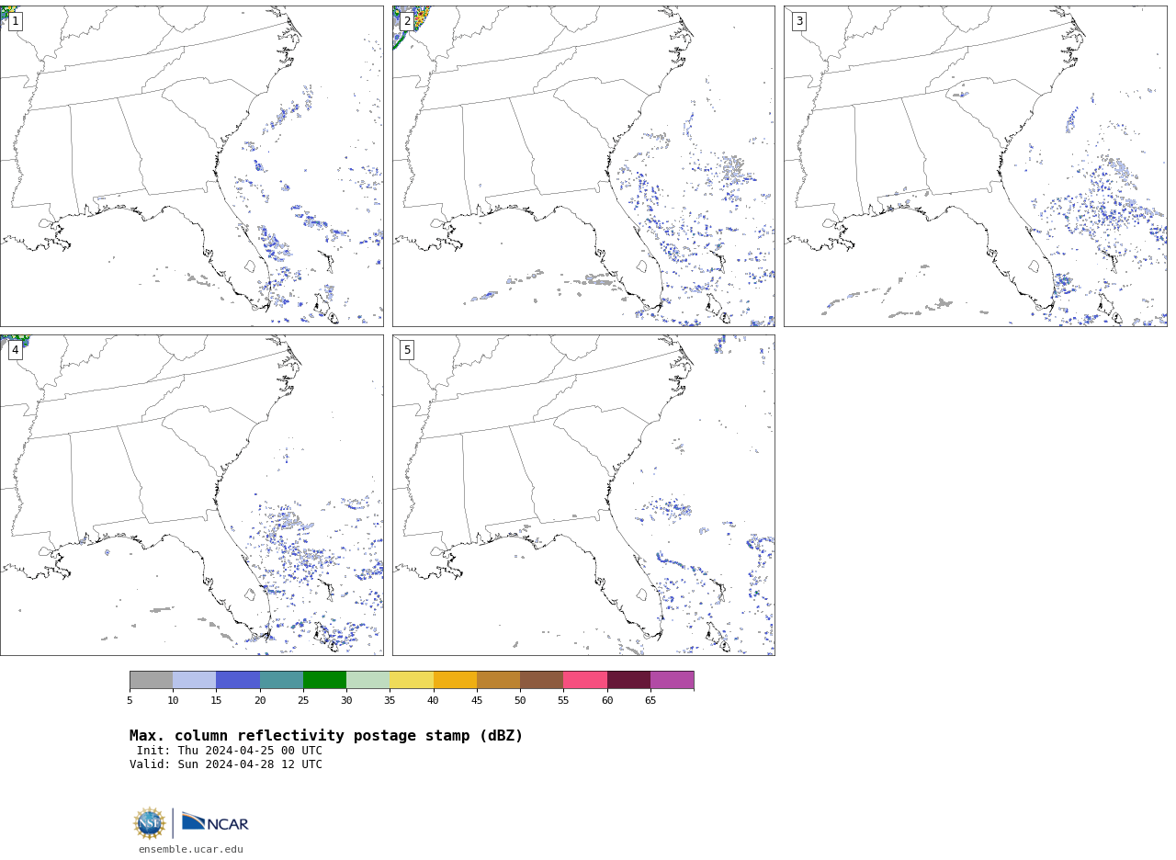The width and height of the screenshot is (1176, 860).
Task: Click the panel number 1 label
Action: tap(15, 21)
